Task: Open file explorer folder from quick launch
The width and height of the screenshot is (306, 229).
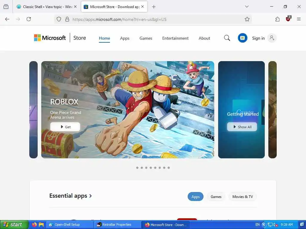Action: pos(41,225)
